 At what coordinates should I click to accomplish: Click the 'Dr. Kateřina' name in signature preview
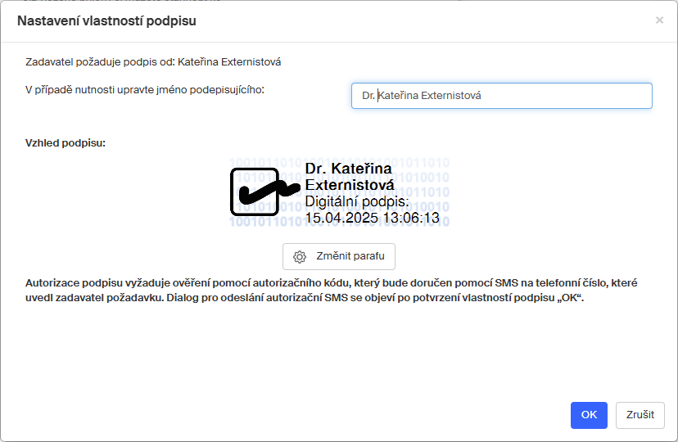click(x=349, y=169)
